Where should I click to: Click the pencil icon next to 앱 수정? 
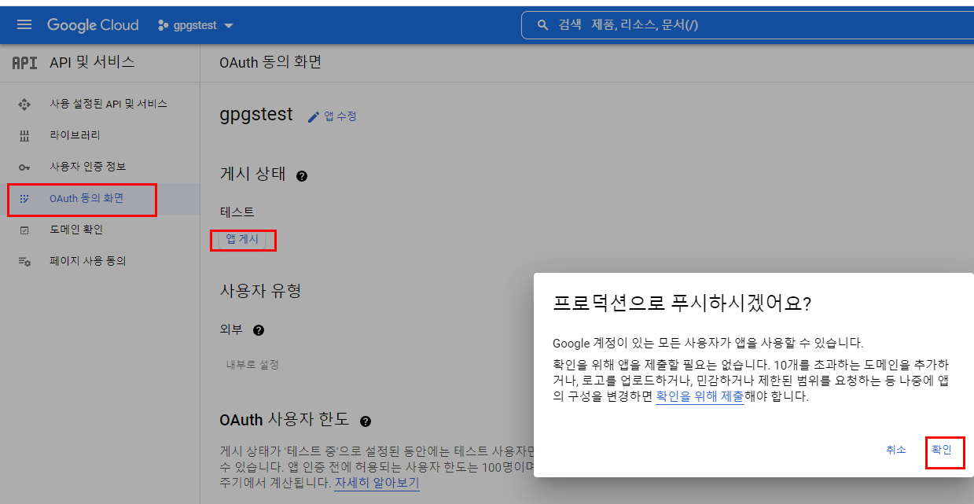click(x=314, y=116)
